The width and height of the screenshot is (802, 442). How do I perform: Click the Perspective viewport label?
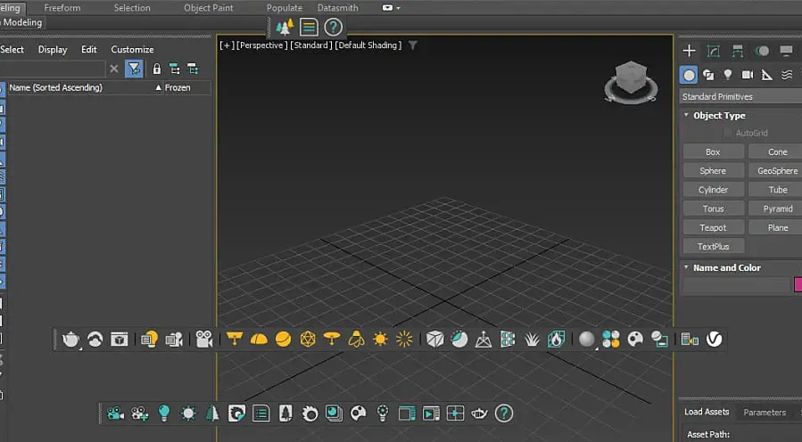pos(261,45)
